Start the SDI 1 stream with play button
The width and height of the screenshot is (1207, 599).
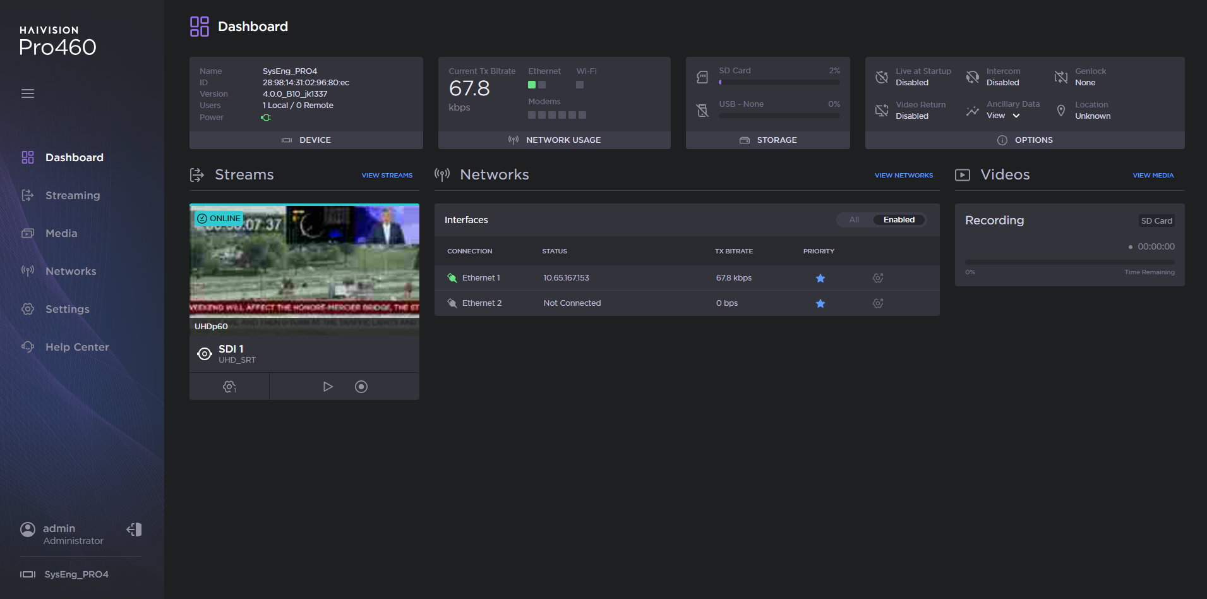[328, 387]
